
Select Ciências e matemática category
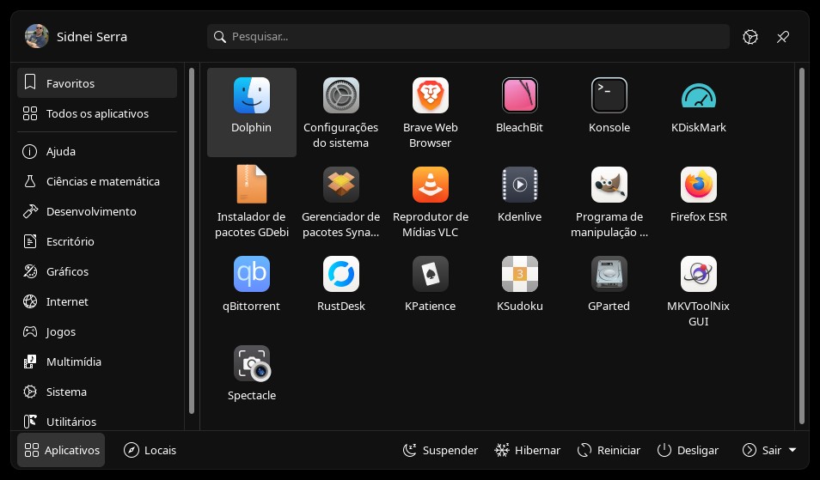click(97, 181)
